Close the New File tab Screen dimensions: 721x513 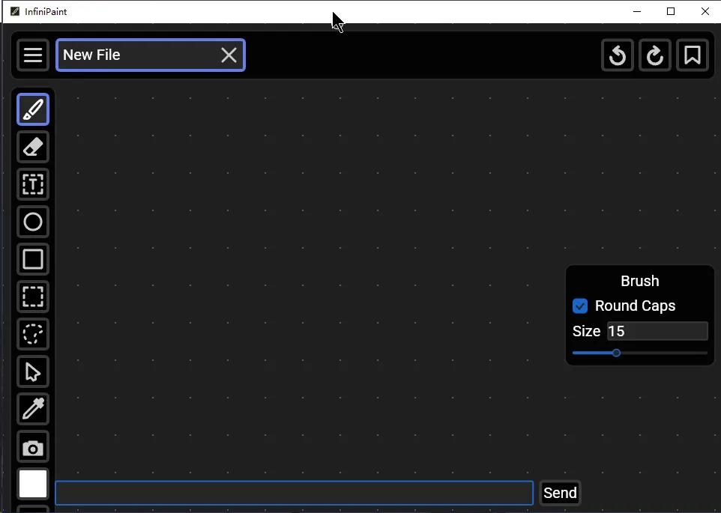(x=229, y=55)
